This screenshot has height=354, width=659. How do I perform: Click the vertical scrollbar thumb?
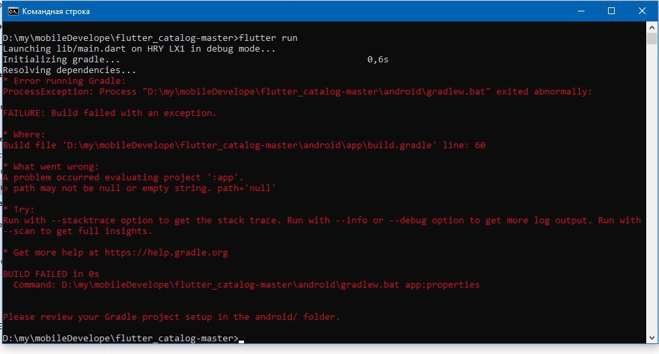click(652, 39)
